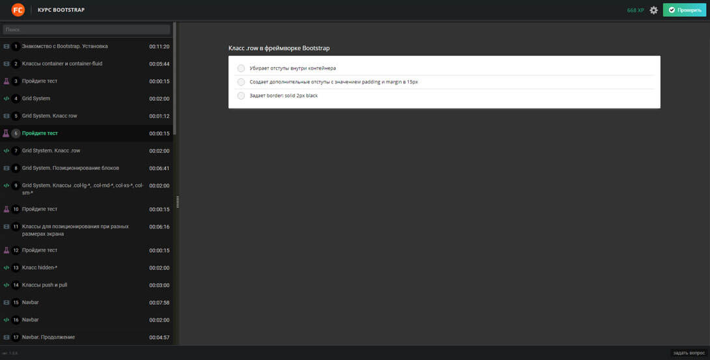Click the orange FC logo

[18, 10]
